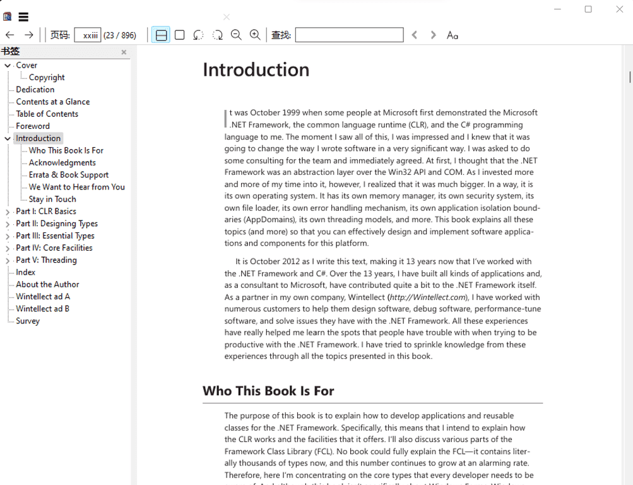The height and width of the screenshot is (485, 633).
Task: Toggle fit width continuous view
Action: coord(162,35)
